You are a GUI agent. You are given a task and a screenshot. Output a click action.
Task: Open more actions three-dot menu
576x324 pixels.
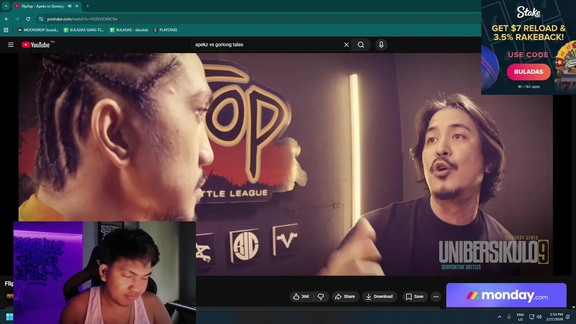tap(436, 297)
